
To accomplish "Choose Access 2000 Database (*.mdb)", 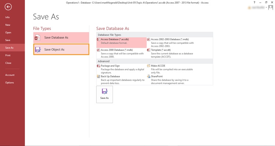I will (121, 53).
